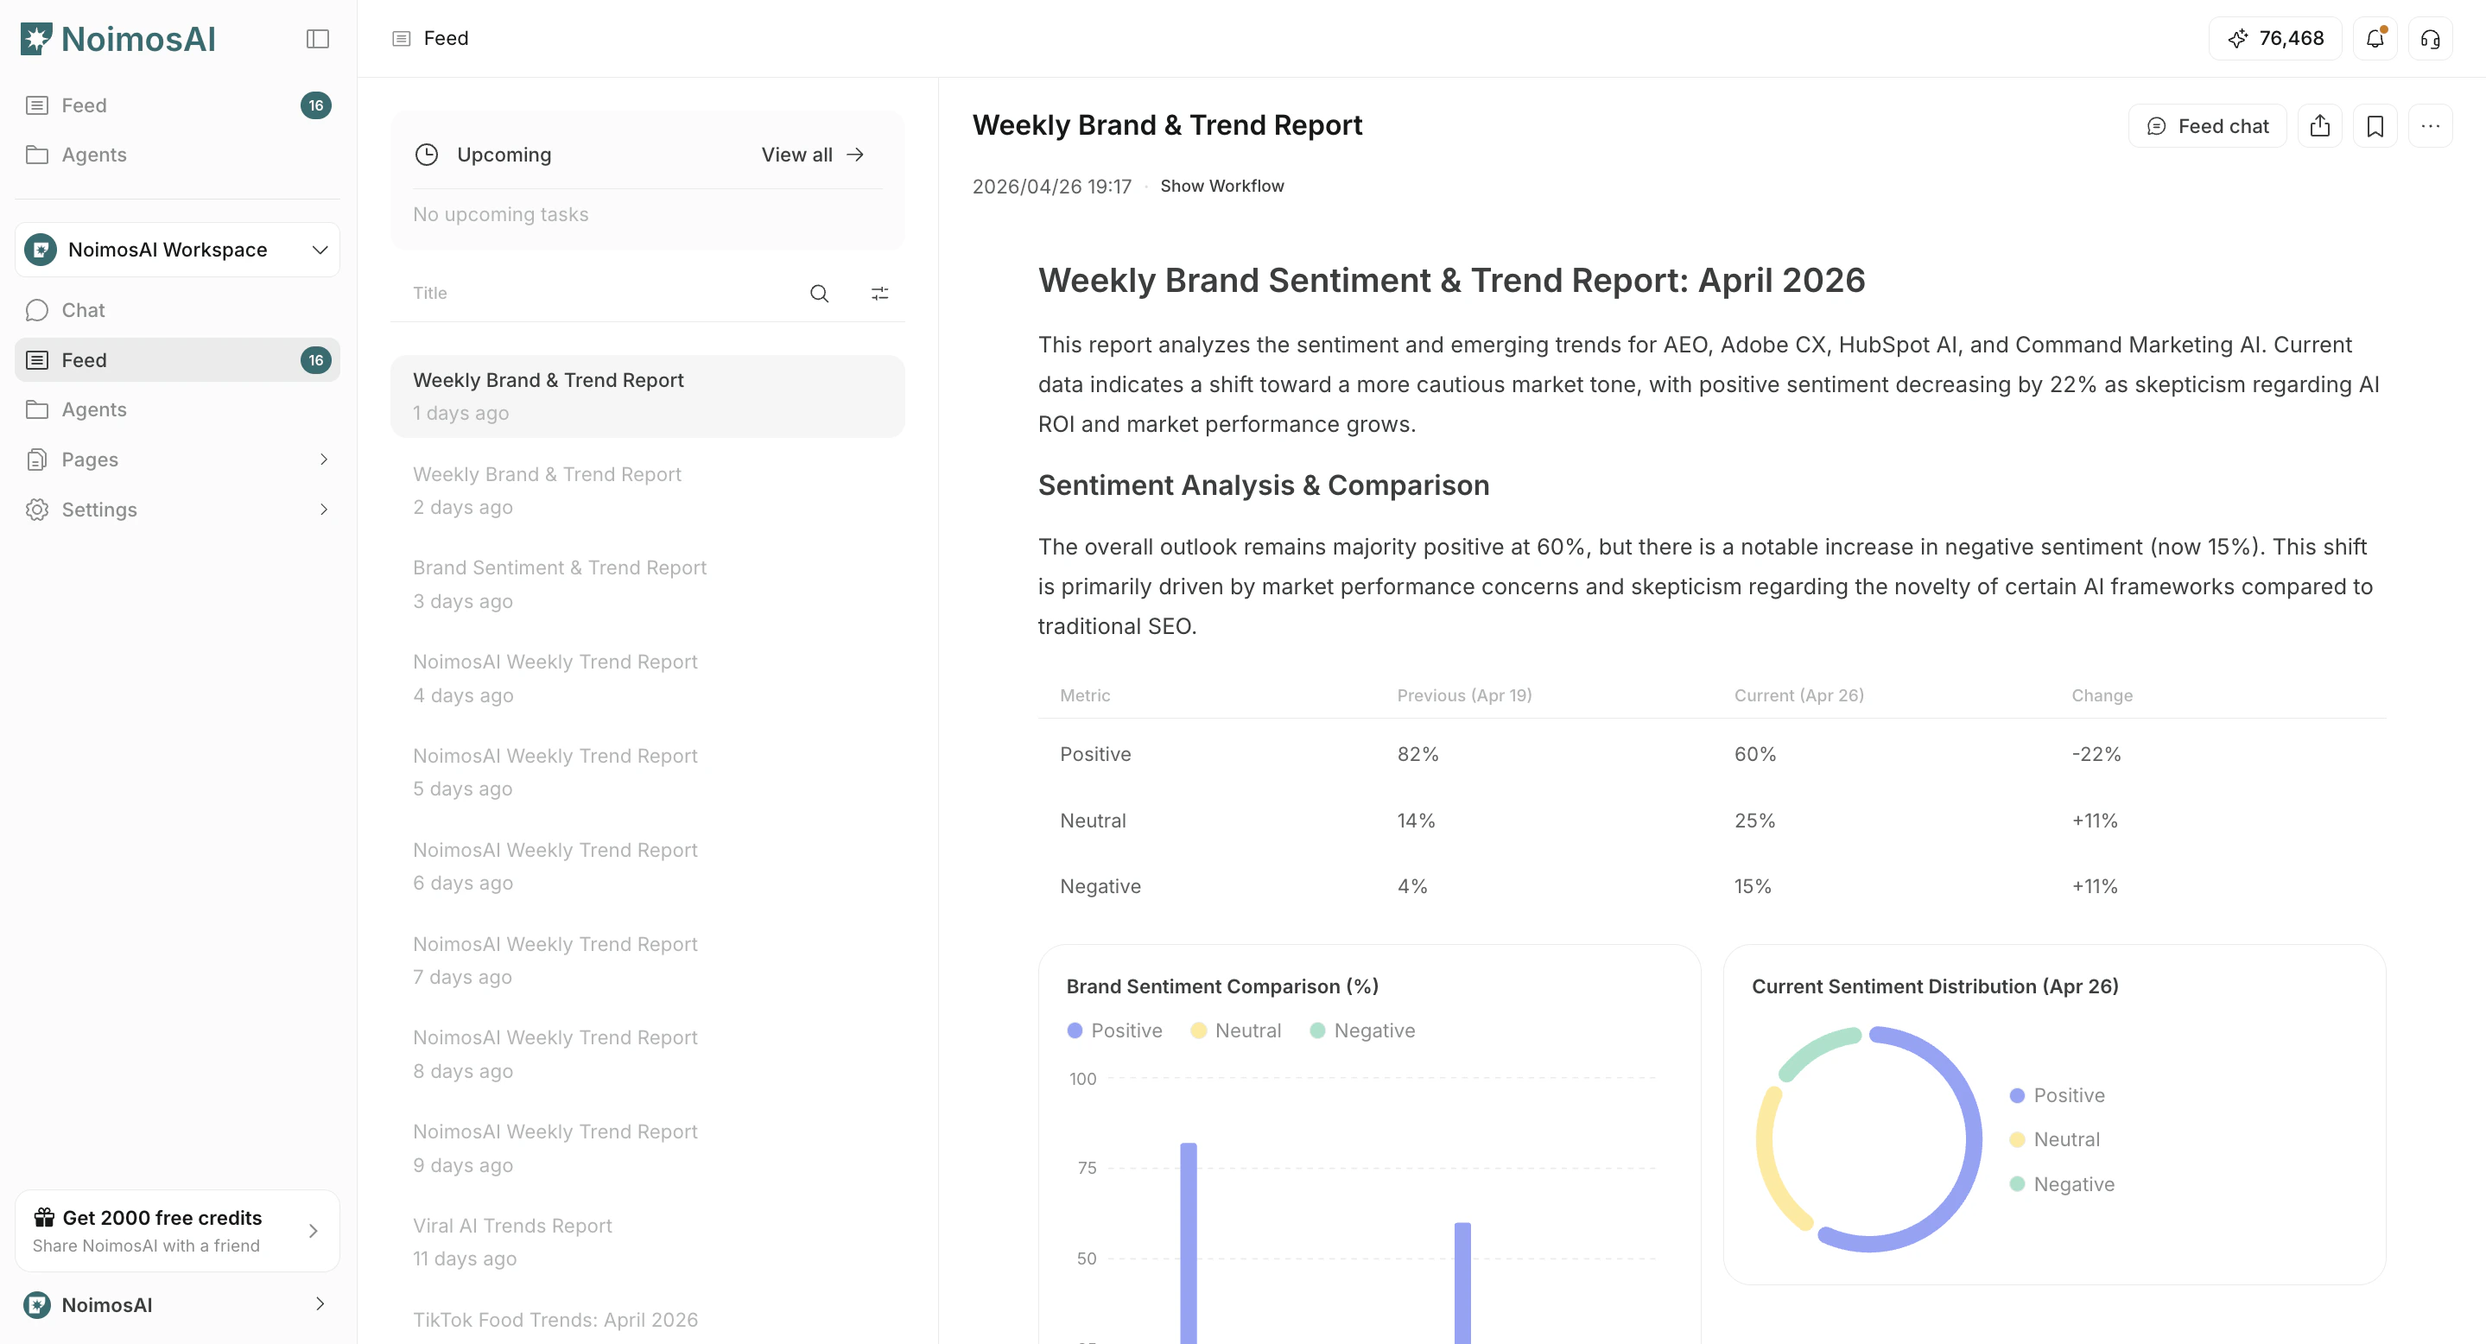Click the Feed chat button
This screenshot has width=2486, height=1344.
pos(2207,126)
